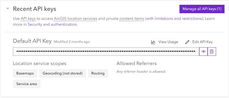The image size is (229, 98).
Task: Copy API key with clipboard icon
Action: point(212,52)
